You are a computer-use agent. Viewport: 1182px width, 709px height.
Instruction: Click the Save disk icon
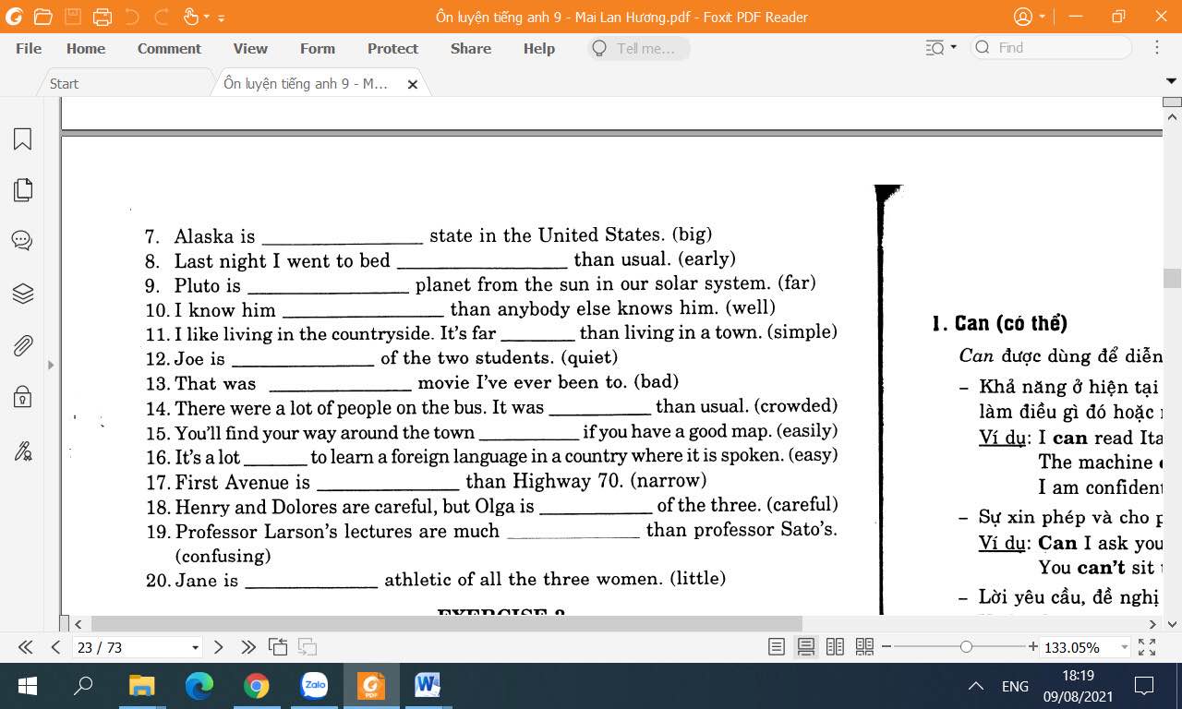pyautogui.click(x=73, y=17)
